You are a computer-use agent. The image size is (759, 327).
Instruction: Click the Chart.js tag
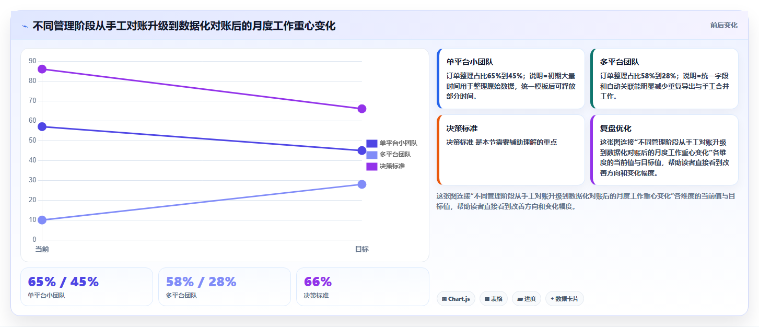(x=456, y=299)
